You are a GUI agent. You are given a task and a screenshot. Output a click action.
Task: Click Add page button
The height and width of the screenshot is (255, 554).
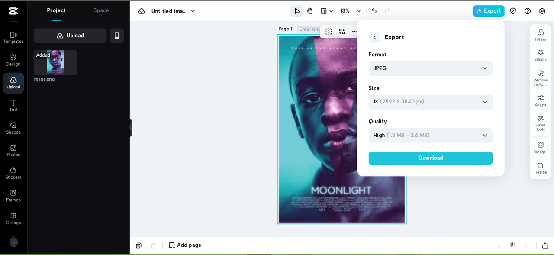(x=185, y=245)
